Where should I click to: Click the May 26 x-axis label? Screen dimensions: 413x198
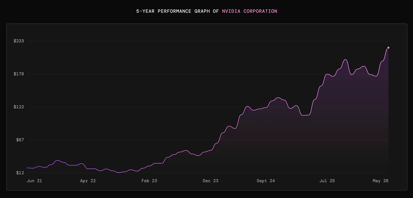tap(381, 181)
